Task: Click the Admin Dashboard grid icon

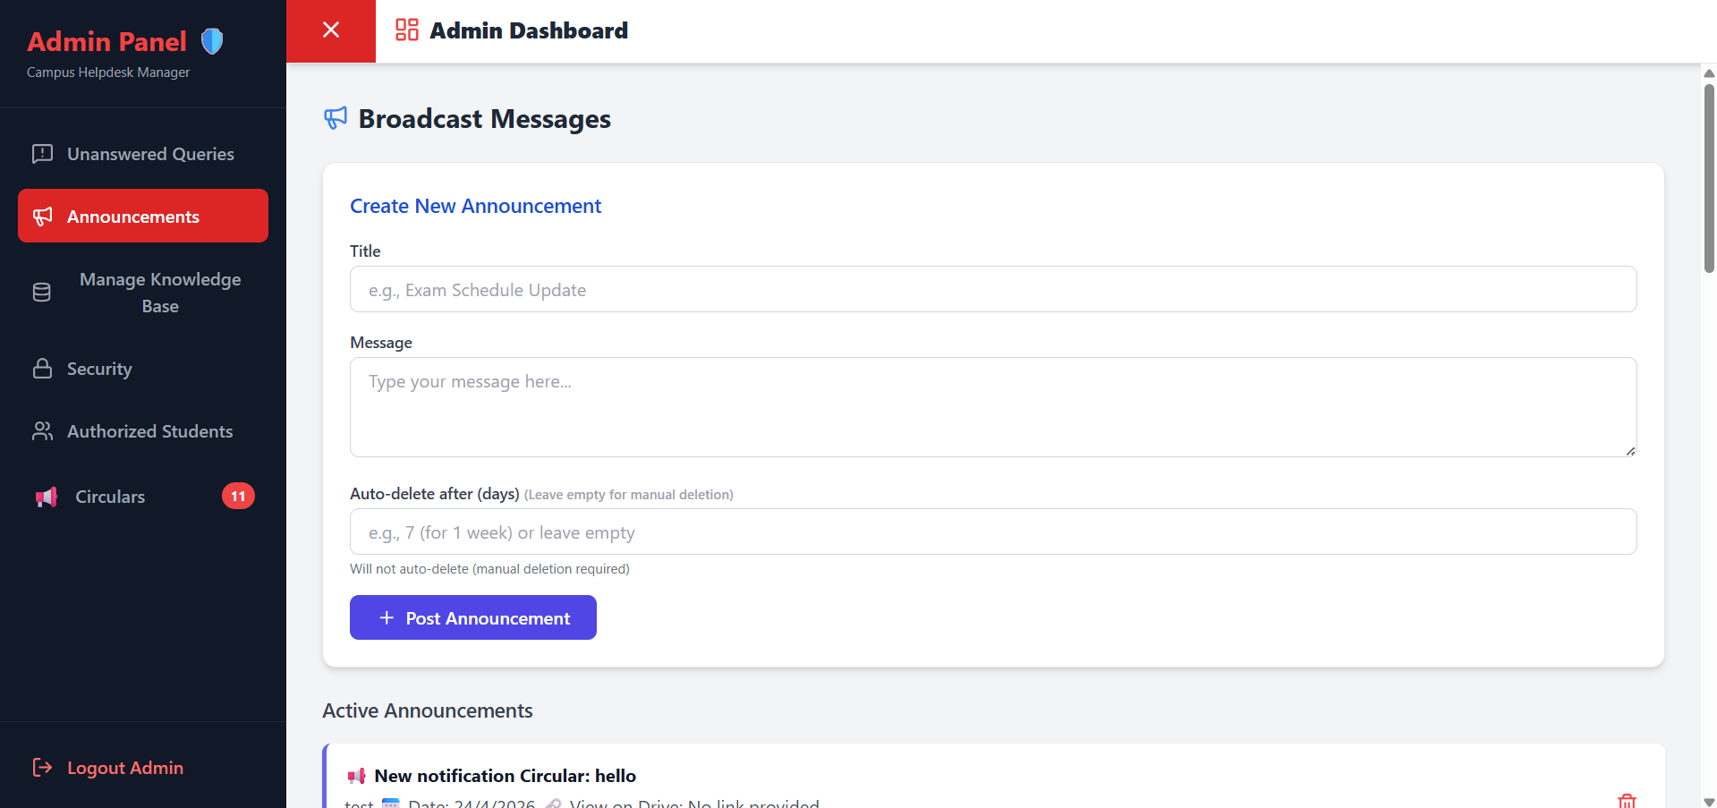Action: pyautogui.click(x=407, y=30)
